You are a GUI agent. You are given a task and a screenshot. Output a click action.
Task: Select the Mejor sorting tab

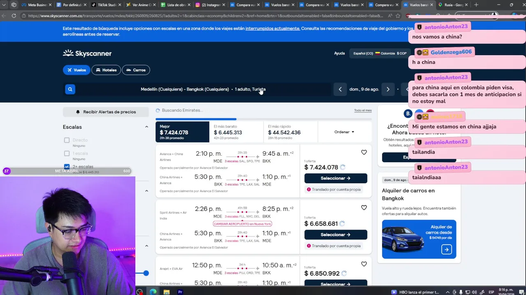pos(182,132)
